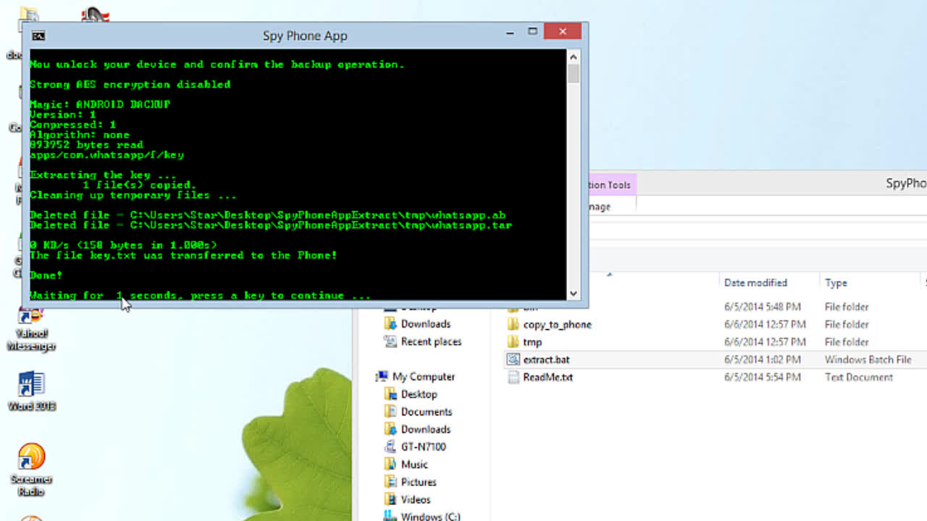Screen dimensions: 927x521
Task: Open the Screamer Radio desktop shortcut
Action: [x=31, y=470]
